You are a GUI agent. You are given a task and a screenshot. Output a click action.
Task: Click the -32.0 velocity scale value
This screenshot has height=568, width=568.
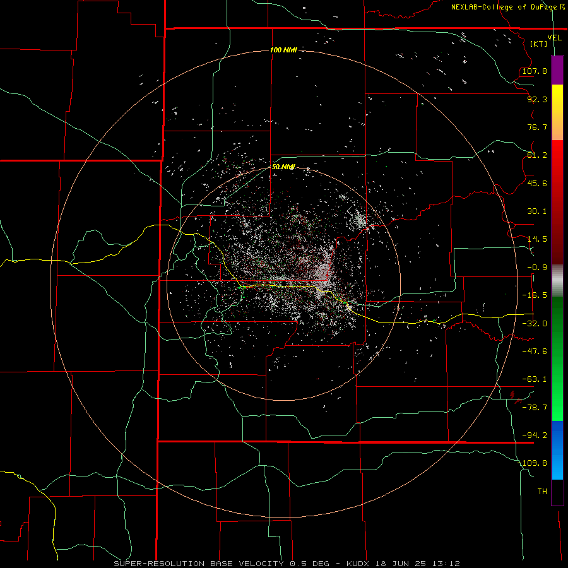pos(535,324)
